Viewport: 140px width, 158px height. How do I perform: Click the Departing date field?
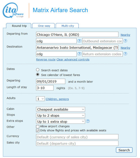point(51,81)
